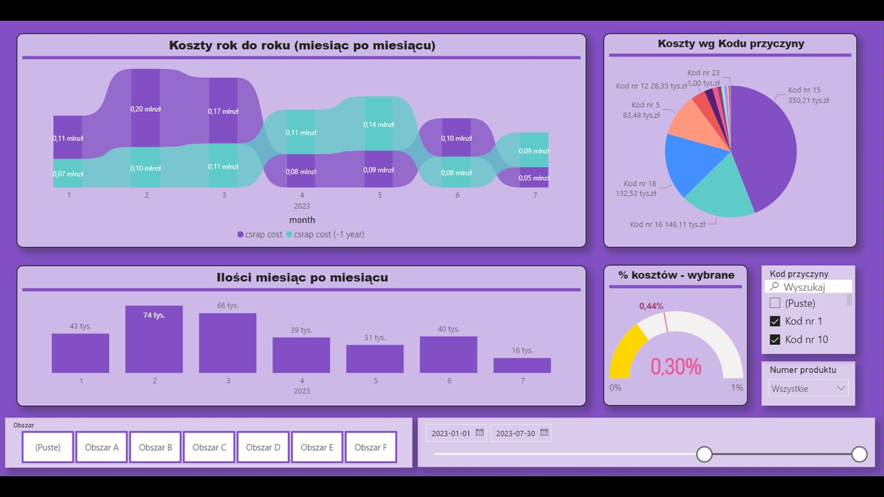Click the 0,44% gauge target label
The width and height of the screenshot is (884, 497).
pyautogui.click(x=651, y=306)
